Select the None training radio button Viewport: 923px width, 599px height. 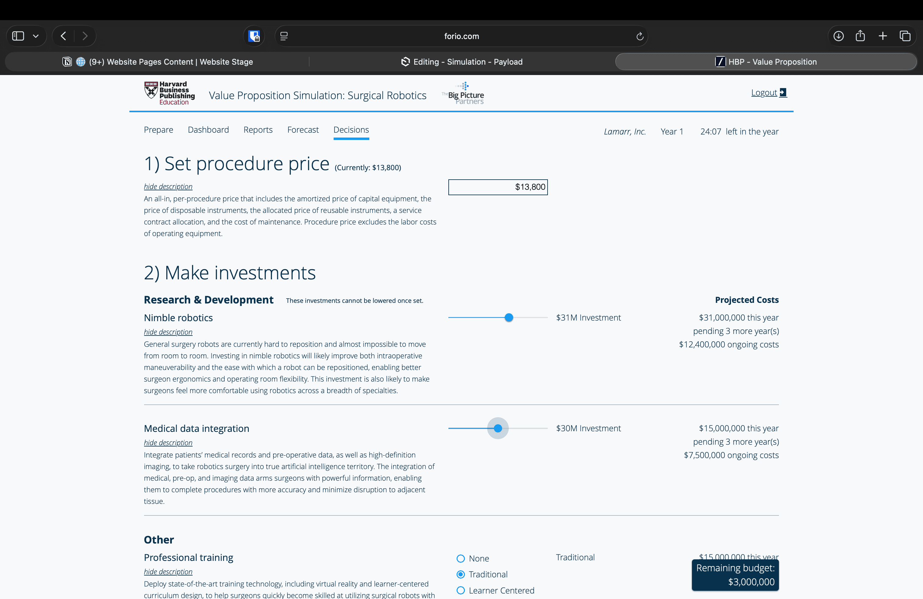(460, 558)
